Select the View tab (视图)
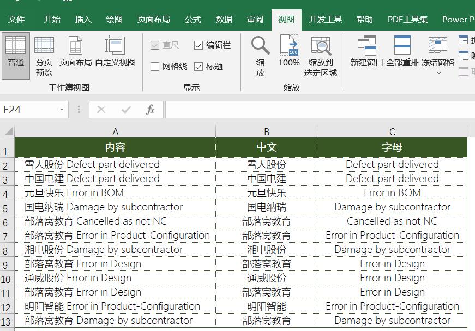The height and width of the screenshot is (331, 475). 286,20
